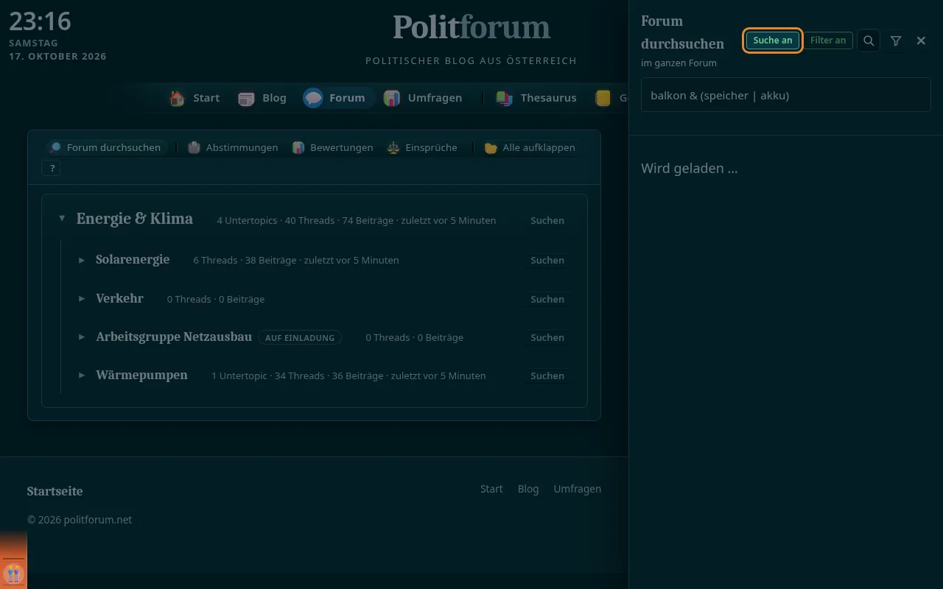Click Suchen in Verkehr row

(x=547, y=299)
